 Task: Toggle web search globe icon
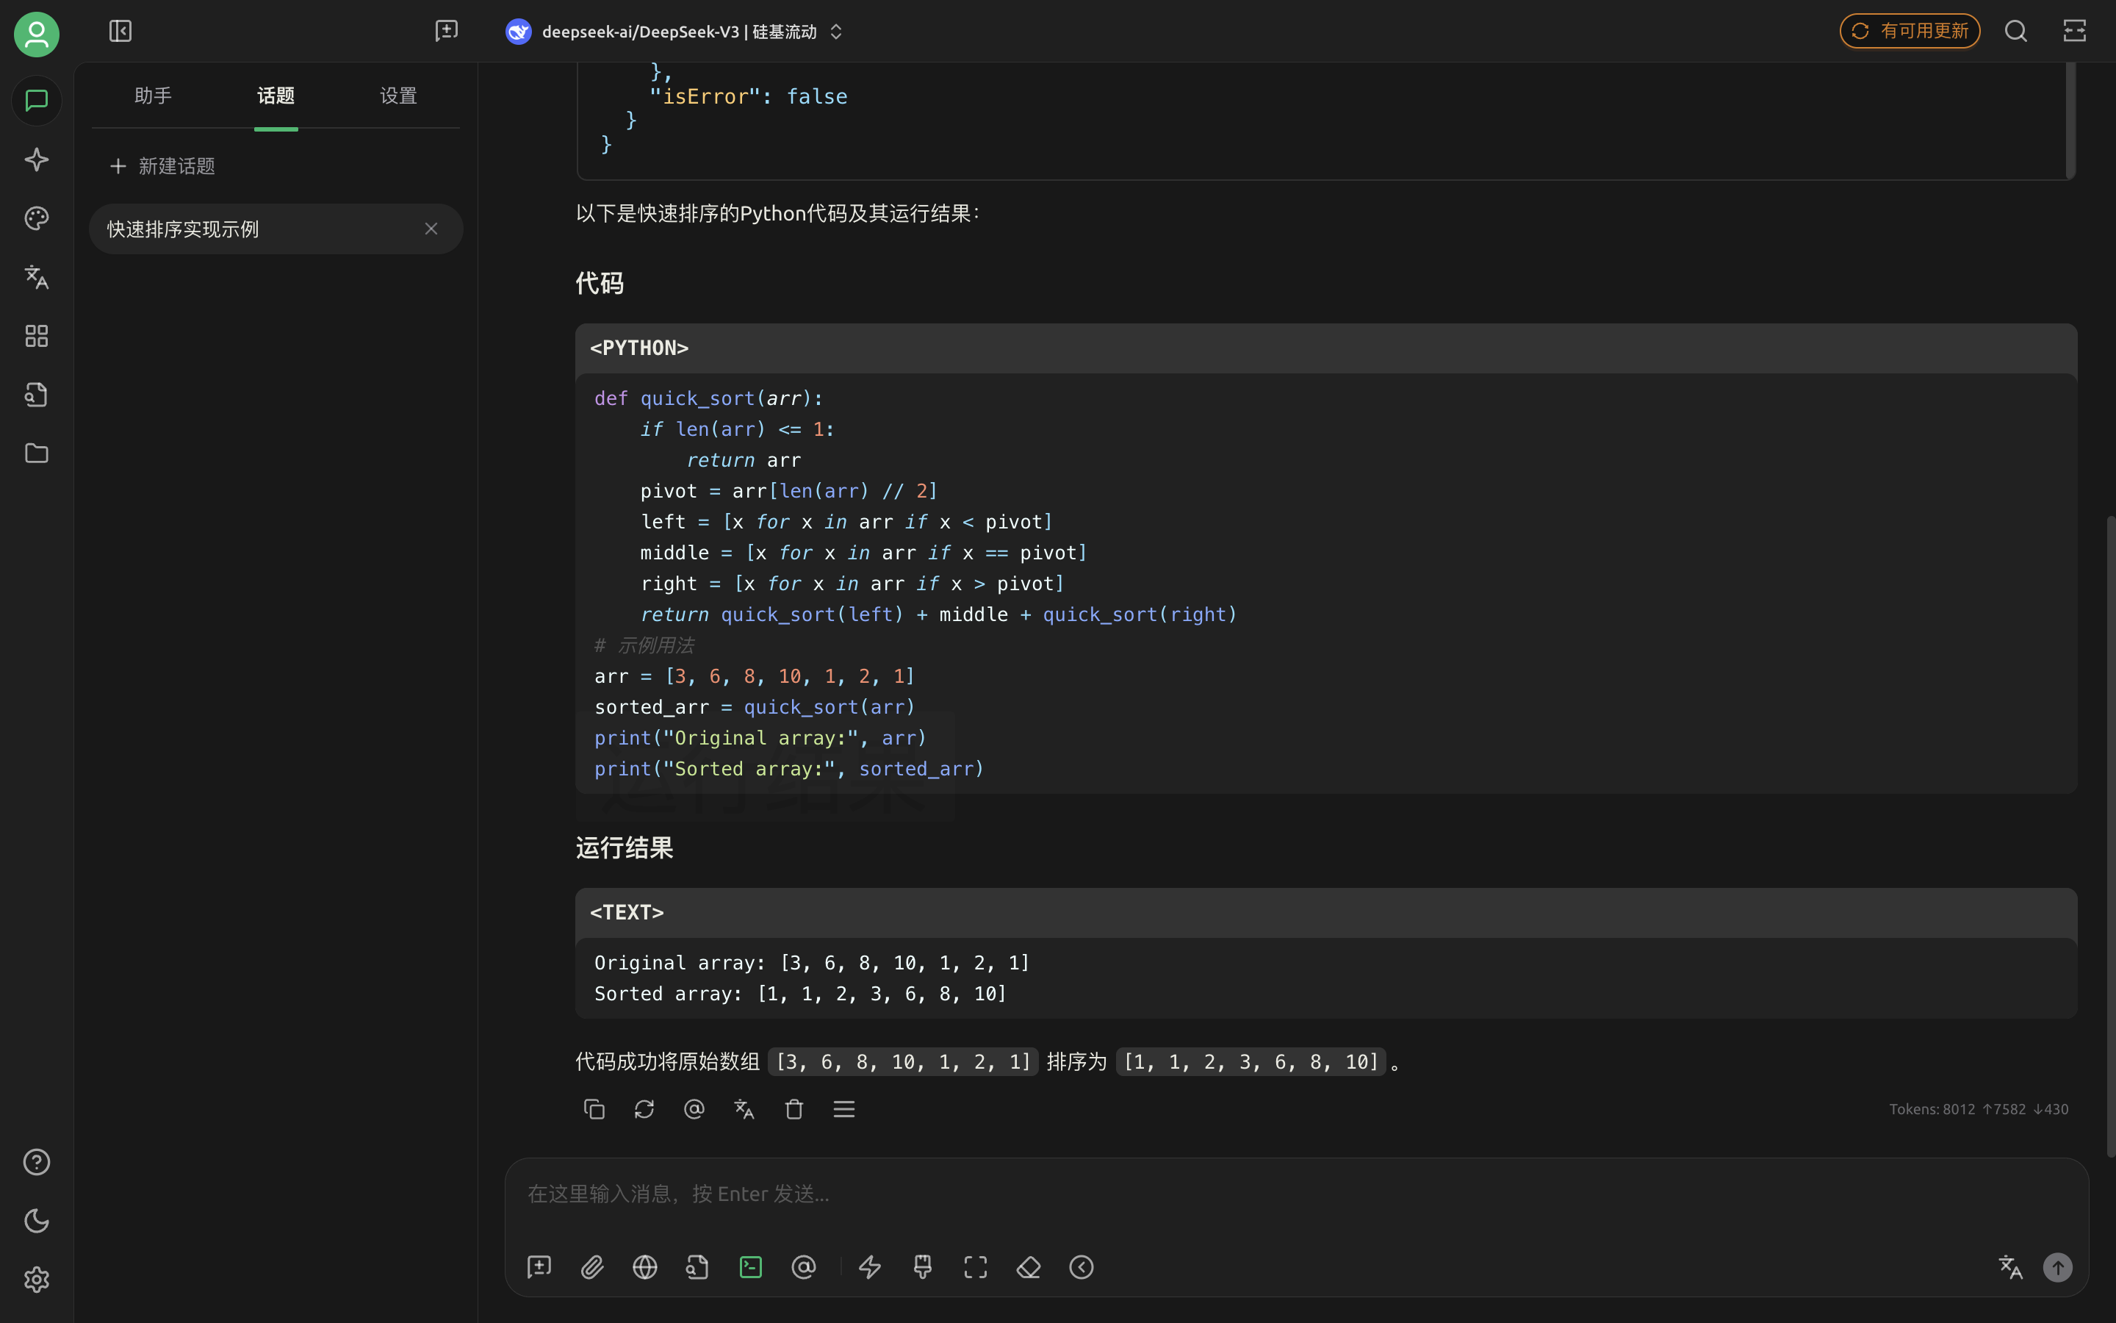click(x=644, y=1267)
